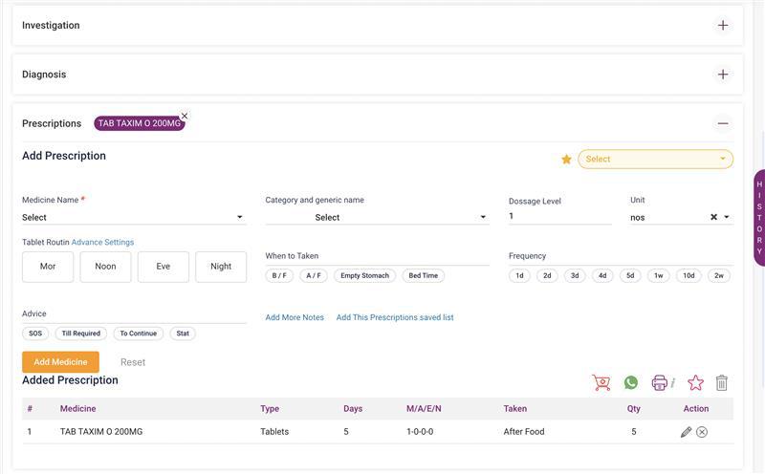The width and height of the screenshot is (765, 474).
Task: Open the vertical HISTORY side tab
Action: point(759,218)
